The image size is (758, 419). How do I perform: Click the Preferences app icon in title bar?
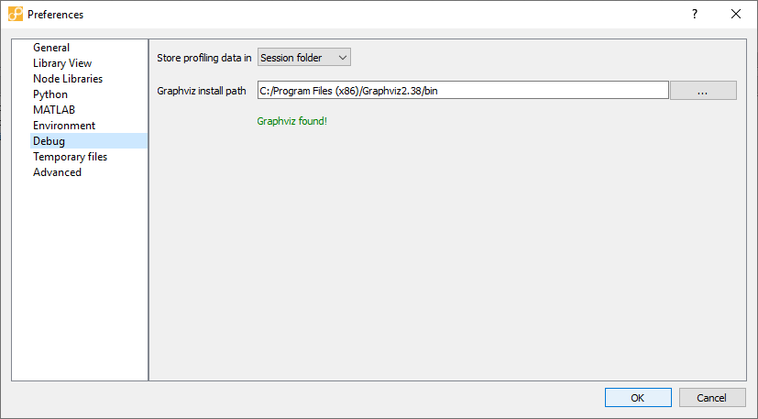pos(16,15)
